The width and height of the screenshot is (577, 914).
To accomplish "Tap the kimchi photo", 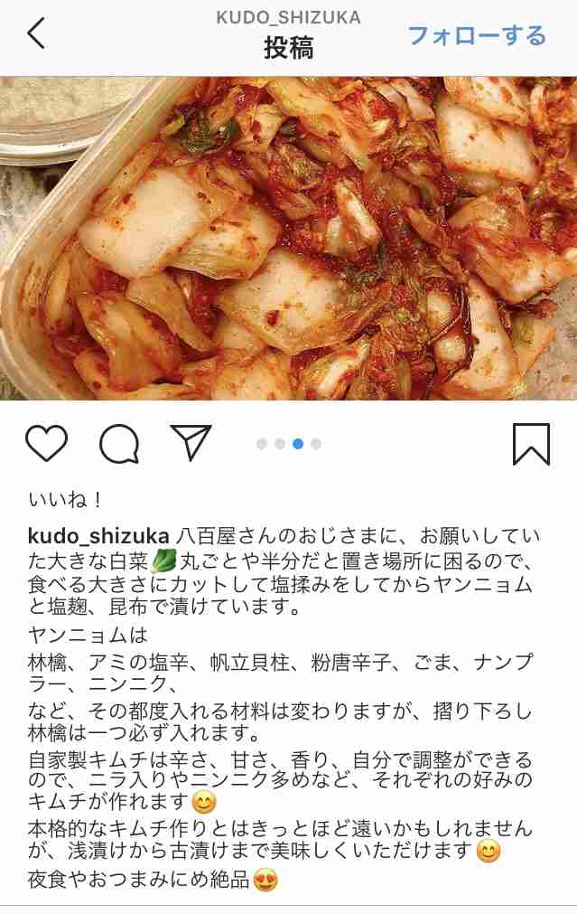I will [x=289, y=238].
